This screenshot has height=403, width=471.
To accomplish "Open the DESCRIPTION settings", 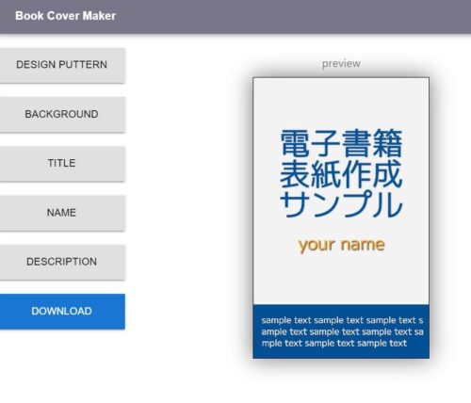I will point(62,263).
